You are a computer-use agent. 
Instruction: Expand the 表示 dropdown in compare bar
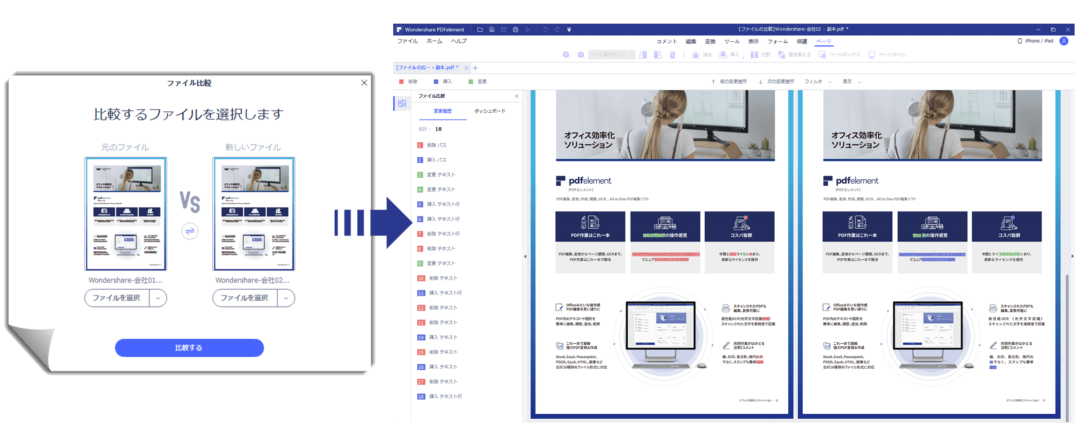tap(852, 82)
